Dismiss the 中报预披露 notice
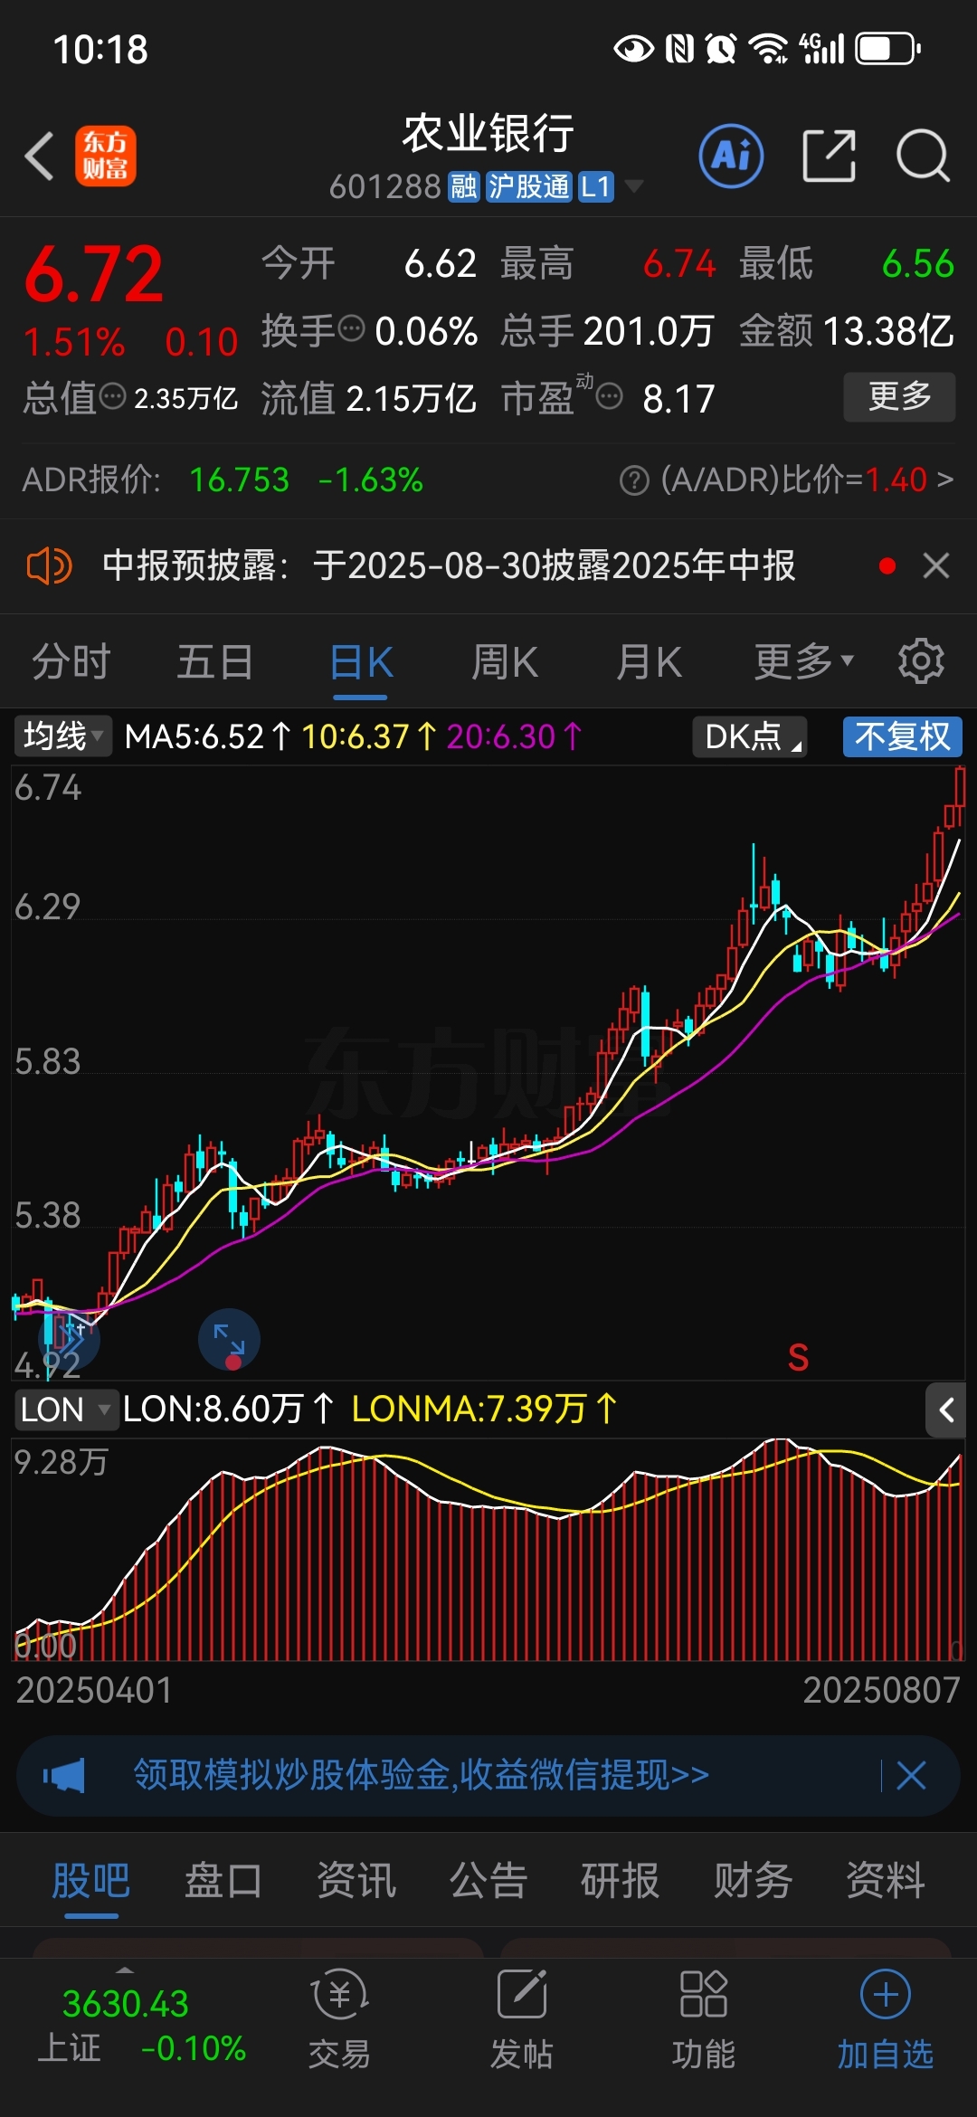Viewport: 977px width, 2117px height. click(936, 565)
